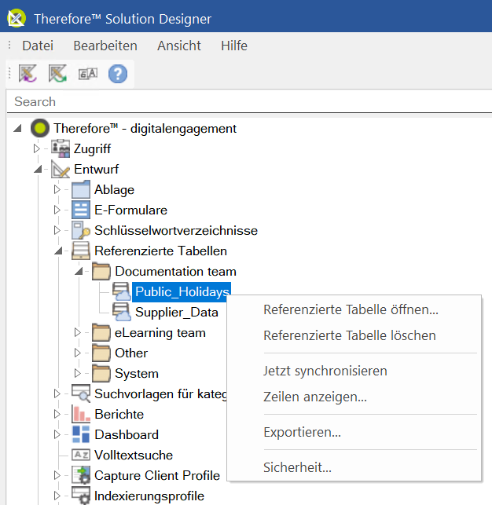492x505 pixels.
Task: Expand the Other folder
Action: [x=78, y=353]
